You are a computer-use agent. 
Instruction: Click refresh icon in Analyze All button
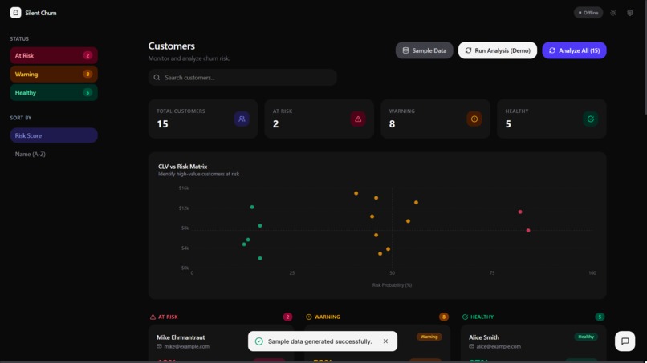(x=552, y=50)
